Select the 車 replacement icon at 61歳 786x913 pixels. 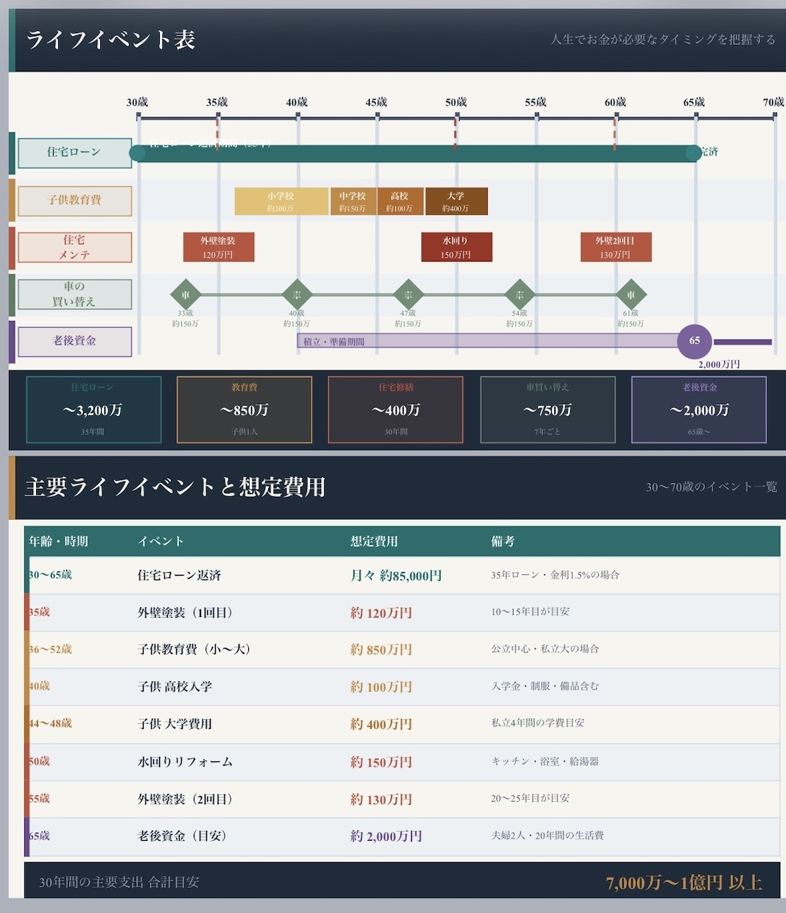(630, 295)
